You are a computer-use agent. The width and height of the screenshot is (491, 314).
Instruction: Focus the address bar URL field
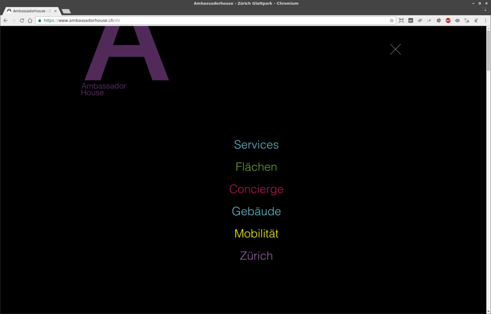[215, 20]
